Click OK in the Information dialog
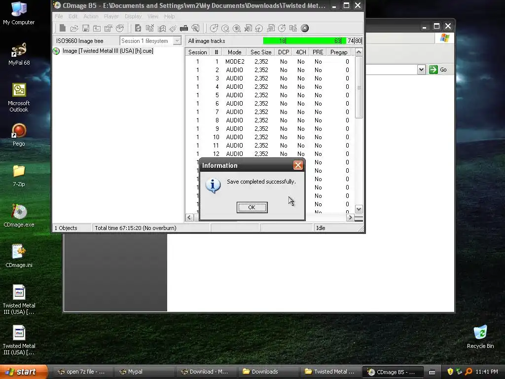Viewport: 505px width, 379px height. [252, 207]
